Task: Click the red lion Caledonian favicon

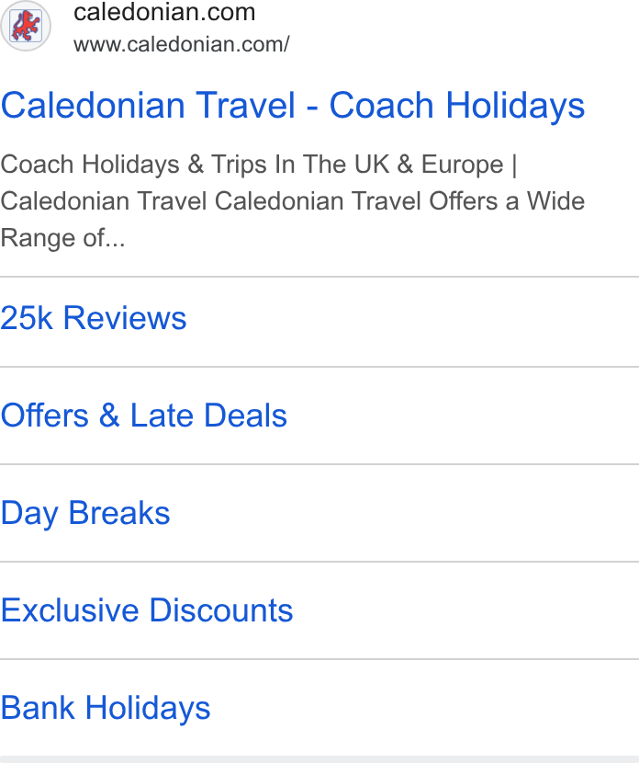Action: 26,26
